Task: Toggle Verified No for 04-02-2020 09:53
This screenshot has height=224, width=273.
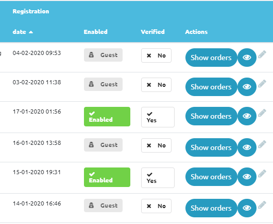Action: 156,55
